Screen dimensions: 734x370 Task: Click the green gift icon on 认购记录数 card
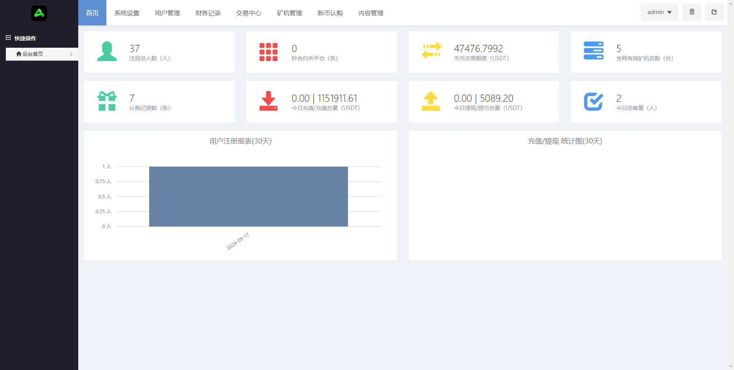click(107, 101)
